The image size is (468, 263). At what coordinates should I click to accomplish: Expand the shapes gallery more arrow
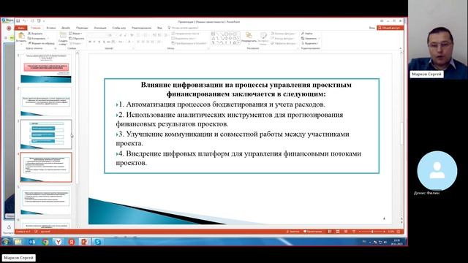click(x=239, y=43)
